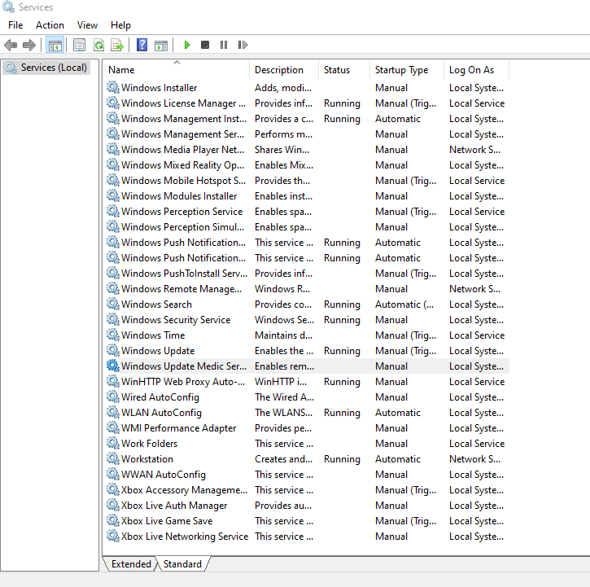
Task: Sort by Startup Type column header
Action: [x=406, y=70]
